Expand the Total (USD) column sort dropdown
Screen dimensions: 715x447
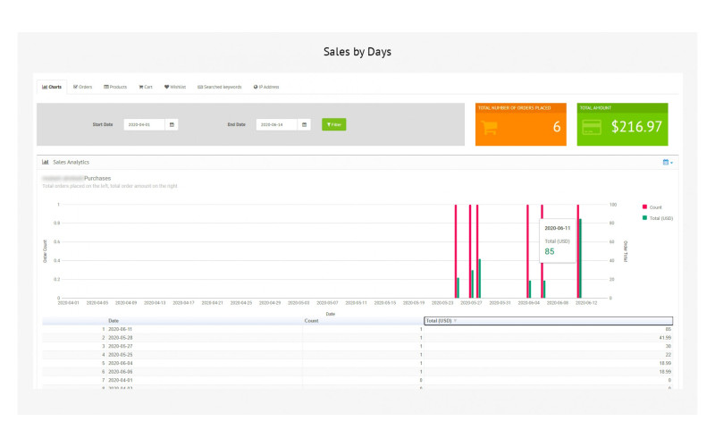pos(455,320)
